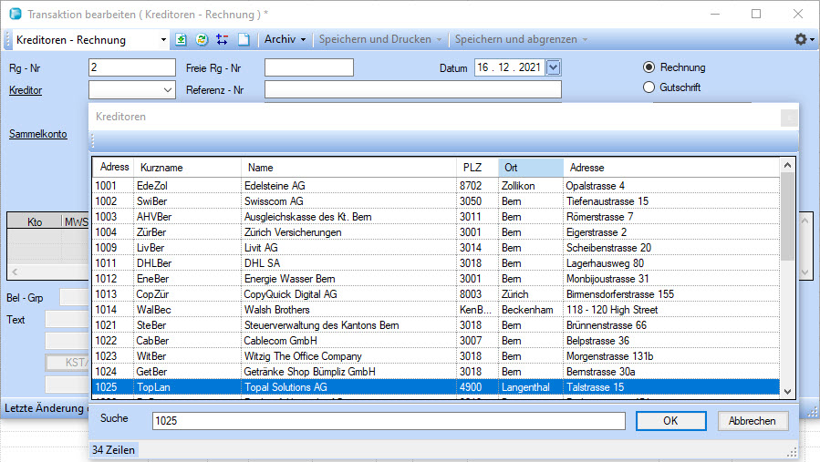Open the Archiv menu
The height and width of the screenshot is (462, 820).
285,40
